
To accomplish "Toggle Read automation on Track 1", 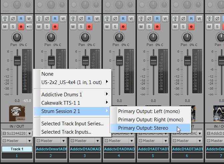I will (x=21, y=19).
